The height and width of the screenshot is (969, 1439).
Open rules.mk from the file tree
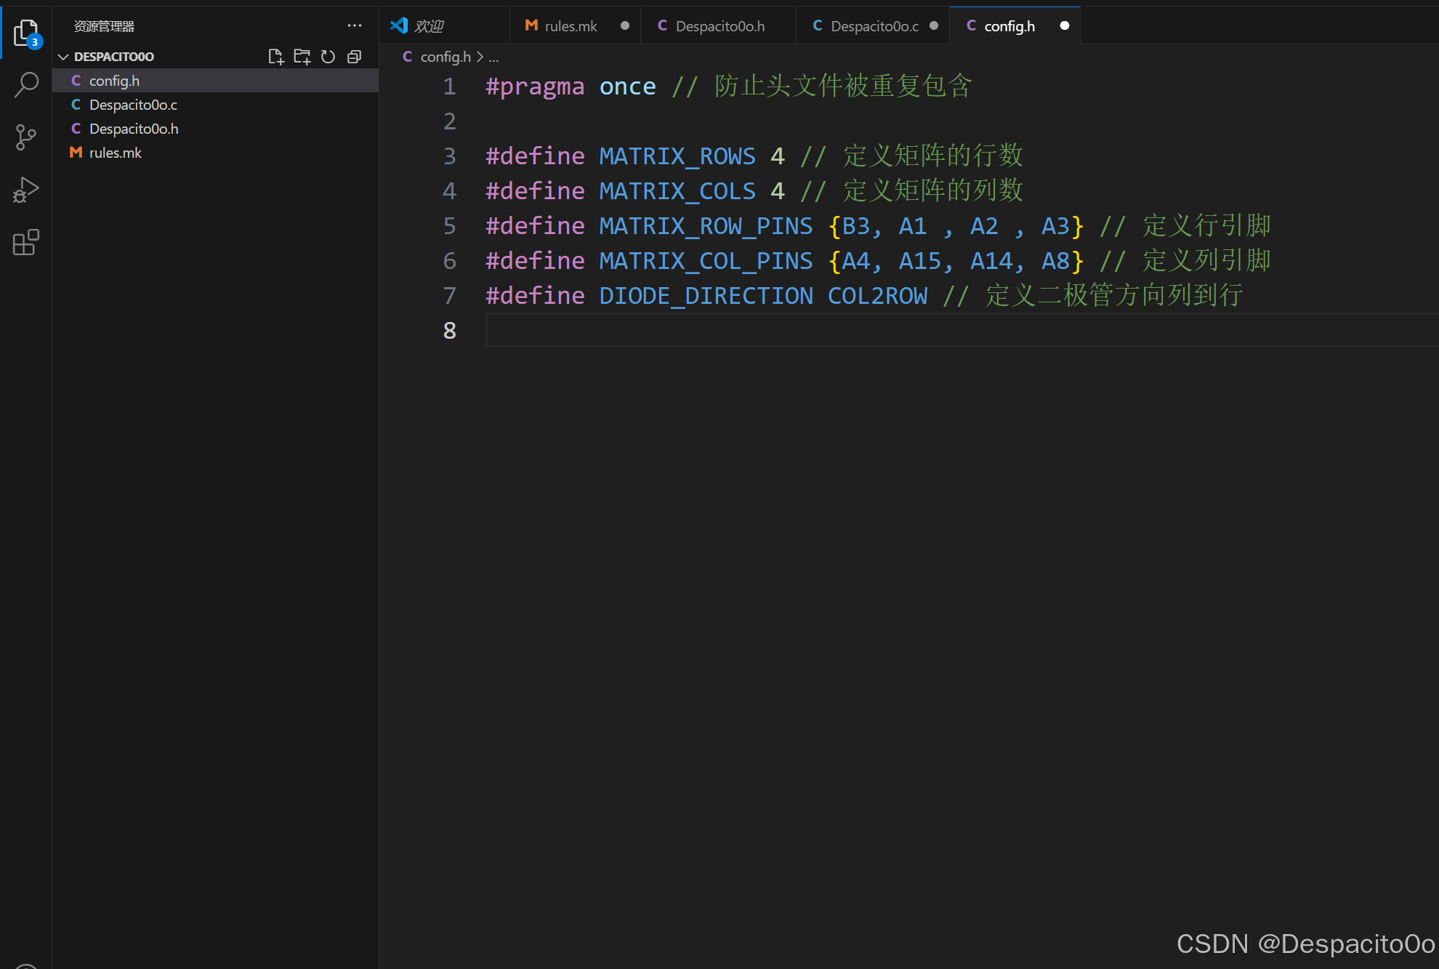point(115,153)
